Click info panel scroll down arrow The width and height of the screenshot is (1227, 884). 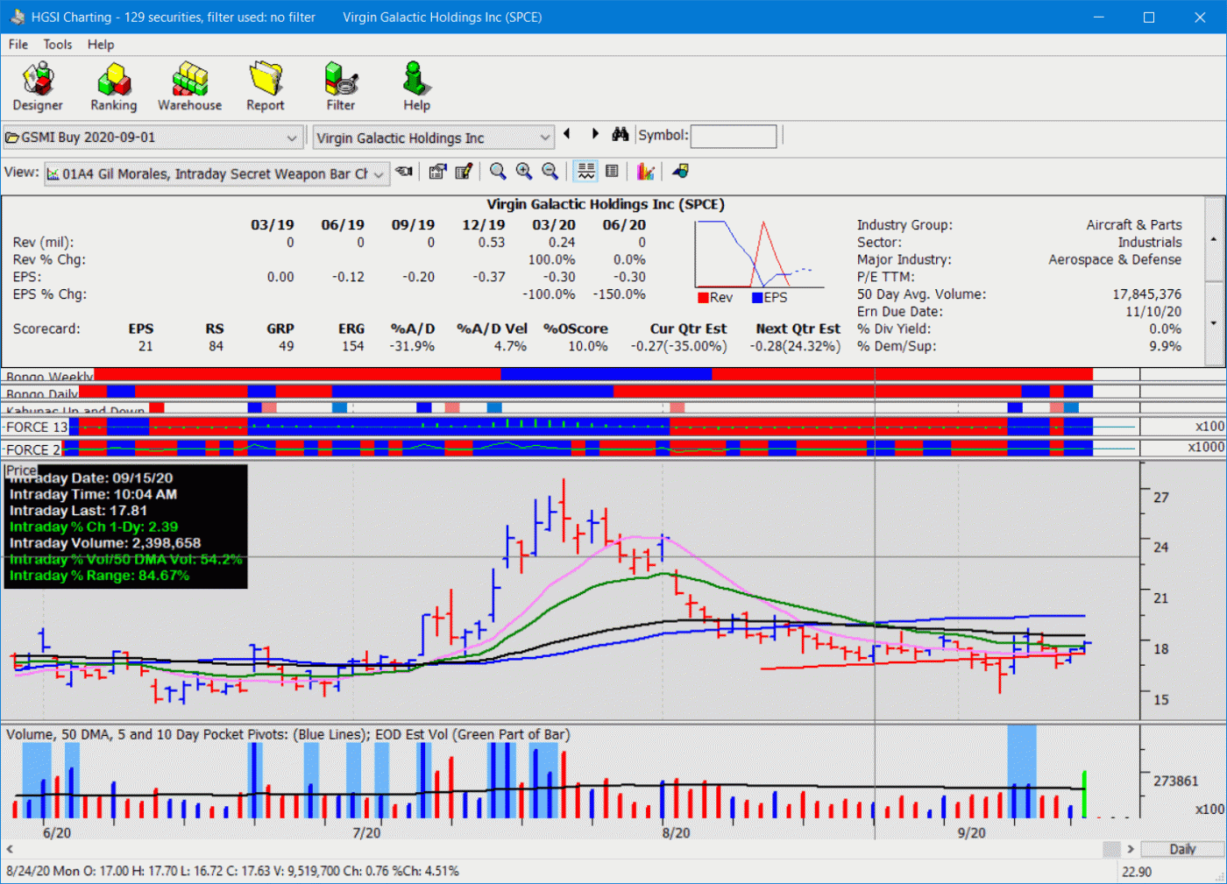pyautogui.click(x=1214, y=322)
